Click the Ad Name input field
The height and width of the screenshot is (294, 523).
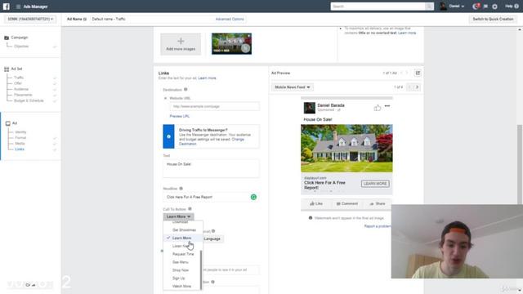[x=152, y=20]
